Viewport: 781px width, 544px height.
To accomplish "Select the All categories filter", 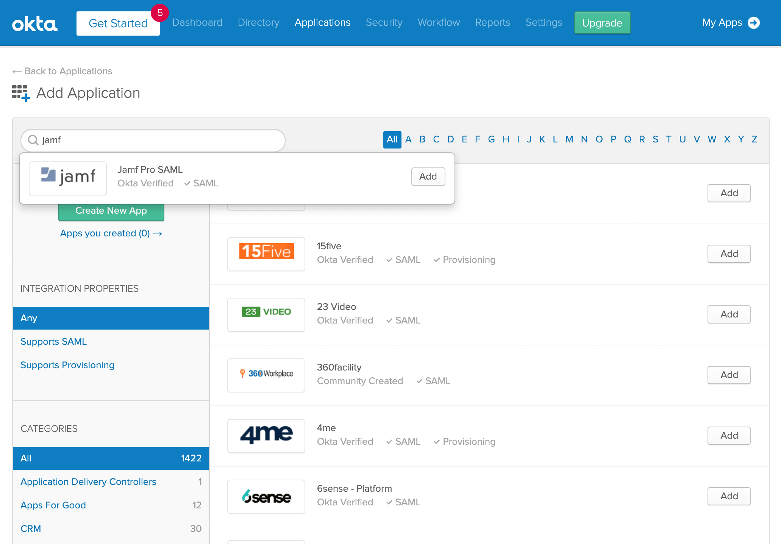I will click(111, 458).
